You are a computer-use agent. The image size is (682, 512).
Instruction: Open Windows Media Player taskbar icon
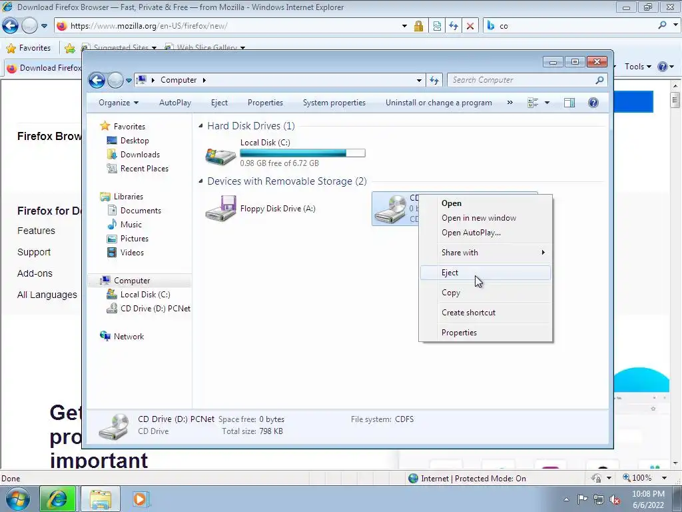tap(141, 499)
